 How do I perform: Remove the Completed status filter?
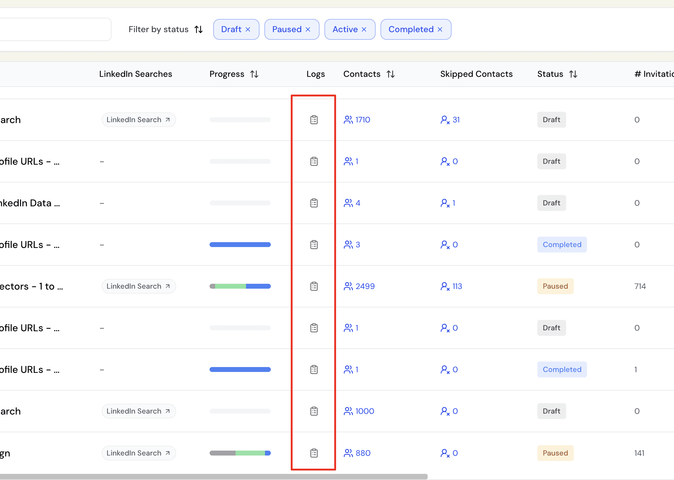point(440,29)
